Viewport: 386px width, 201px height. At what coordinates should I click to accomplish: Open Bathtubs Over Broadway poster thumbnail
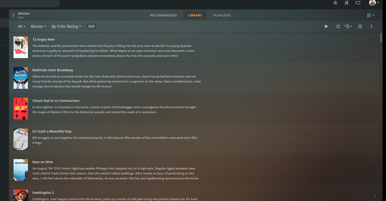20,78
